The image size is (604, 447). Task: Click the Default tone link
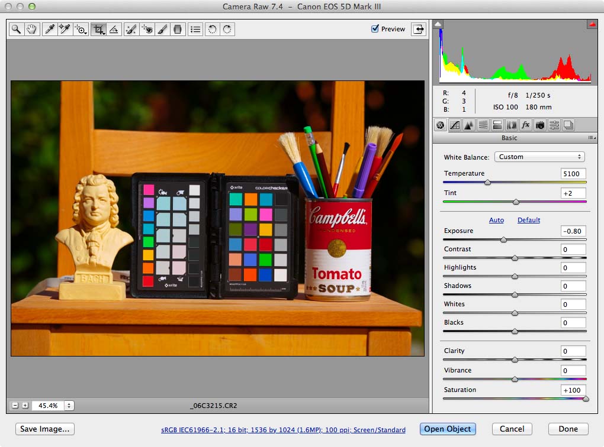pos(528,219)
